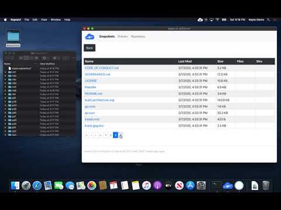Screen dimensions: 281x210
Task: Expand the last visible folder in Finder list
Action: [x=5, y=135]
